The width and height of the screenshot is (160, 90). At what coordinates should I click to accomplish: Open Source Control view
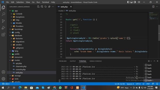[x=3, y=21]
